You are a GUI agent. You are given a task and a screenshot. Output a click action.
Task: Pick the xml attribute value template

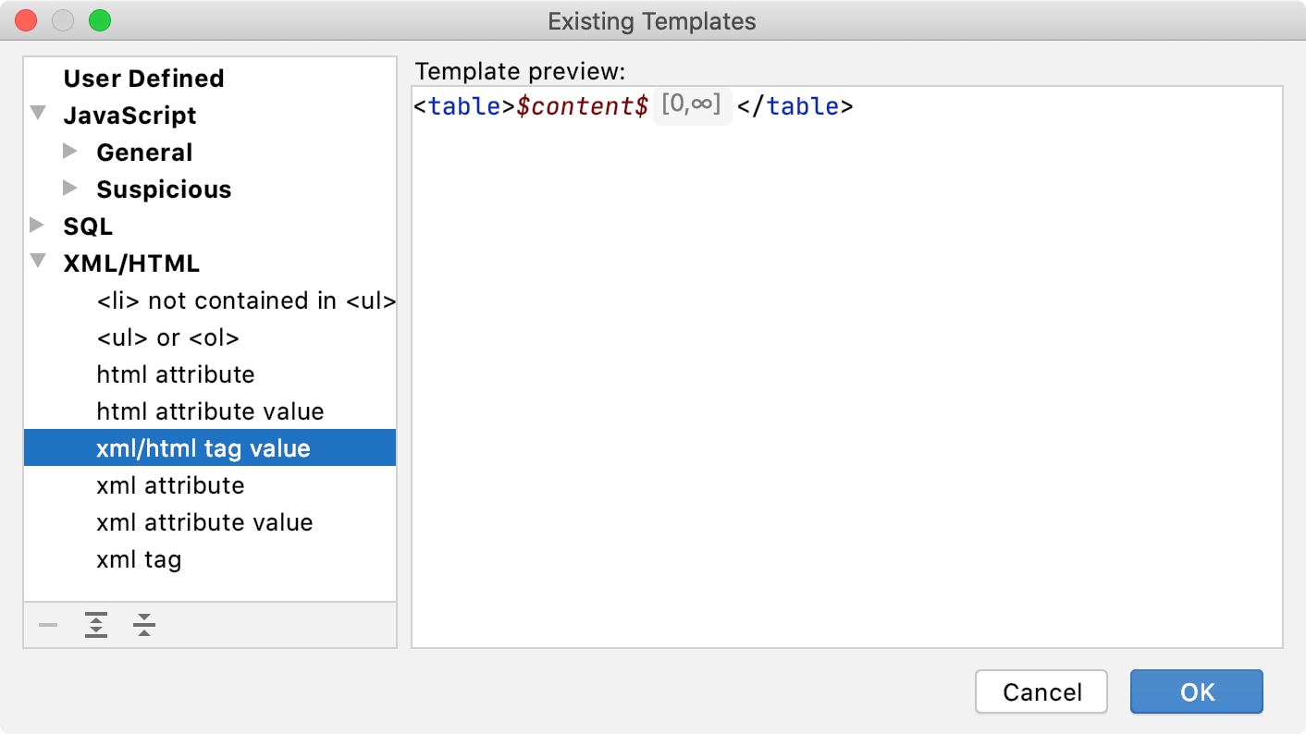tap(204, 522)
